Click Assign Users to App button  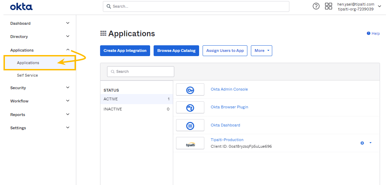click(x=225, y=51)
